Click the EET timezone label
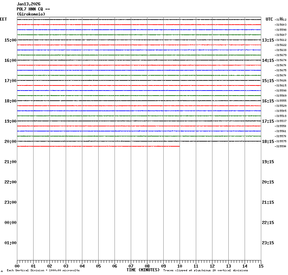Image resolution: width=288 pixels, height=275 pixels. point(3,19)
